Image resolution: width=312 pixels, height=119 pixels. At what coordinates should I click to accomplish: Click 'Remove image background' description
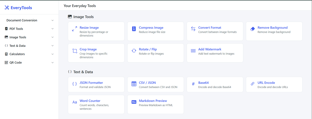coord(274,32)
